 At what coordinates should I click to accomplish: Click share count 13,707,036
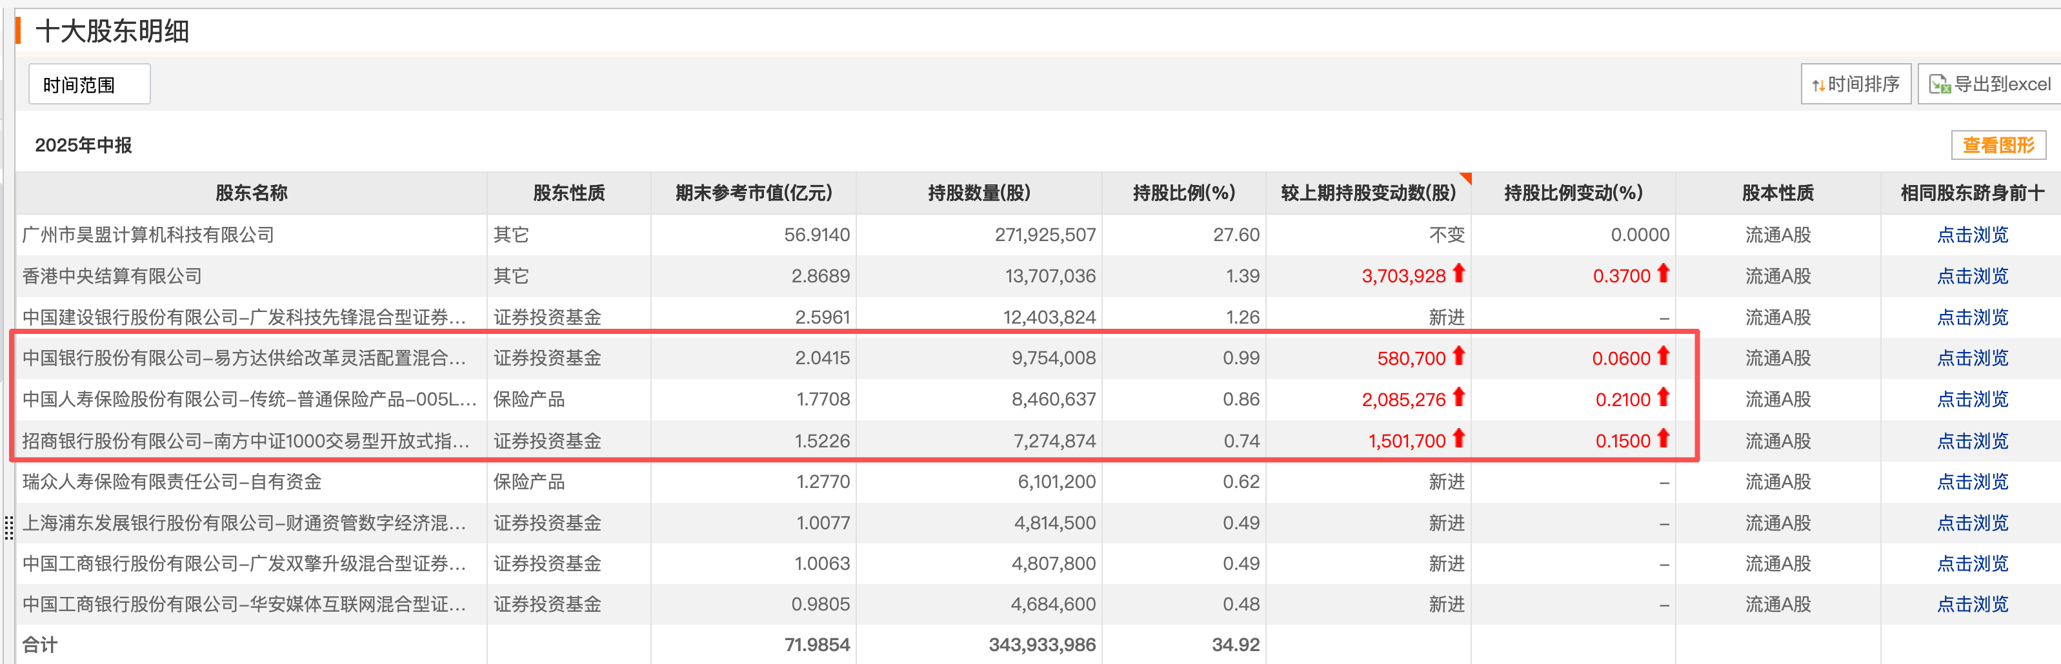[1050, 277]
